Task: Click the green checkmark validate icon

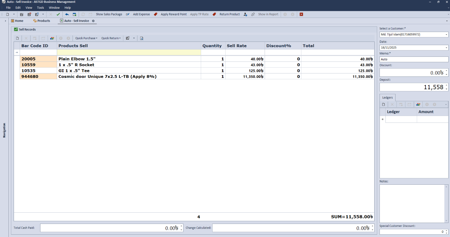Action: point(58,14)
